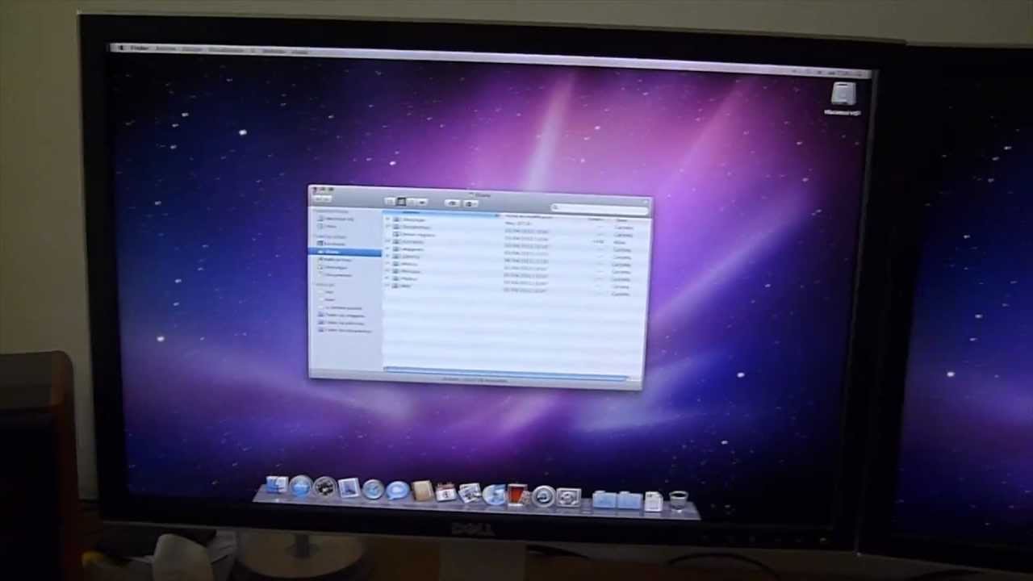Viewport: 1033px width, 581px height.
Task: Open Time Machine icon in Dock
Action: (x=543, y=496)
